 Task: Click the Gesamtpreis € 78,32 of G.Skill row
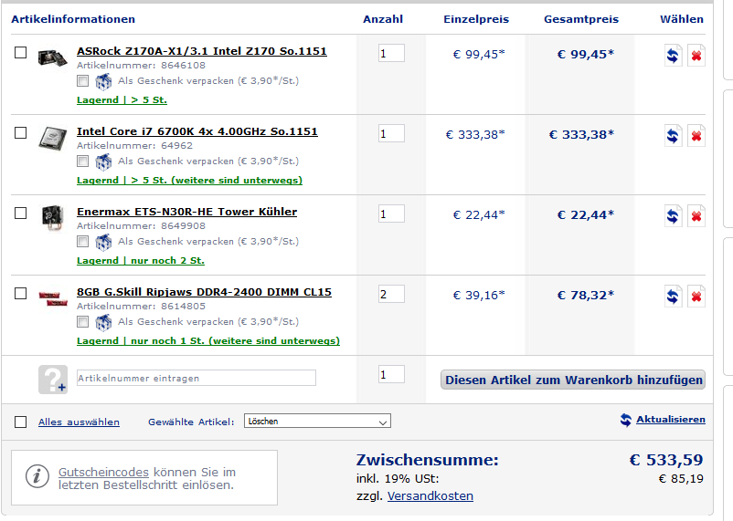[x=585, y=295]
